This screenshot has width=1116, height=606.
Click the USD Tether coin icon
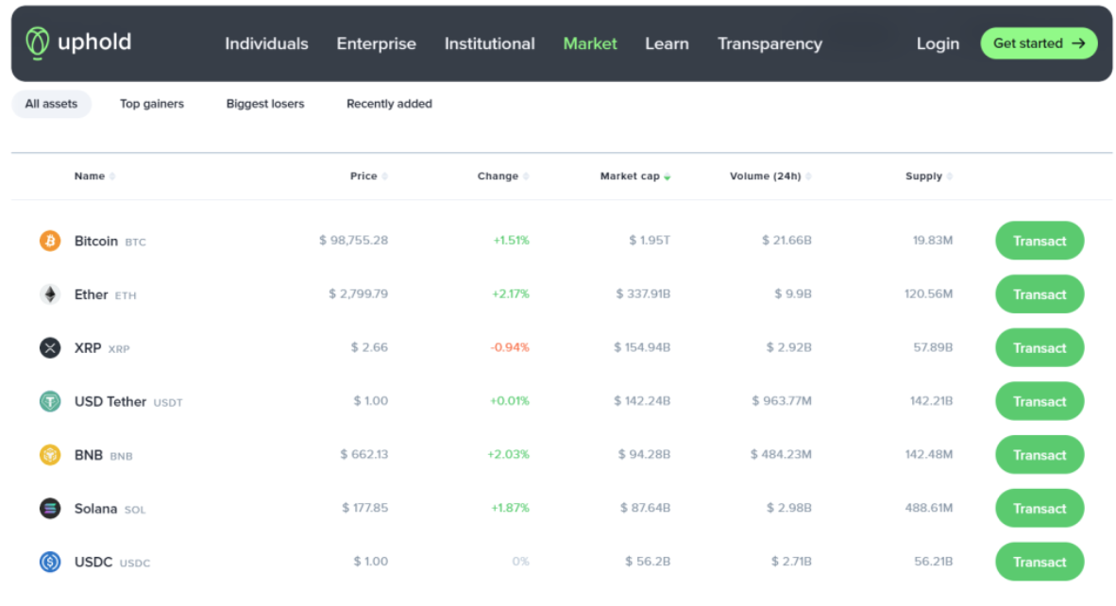point(50,401)
